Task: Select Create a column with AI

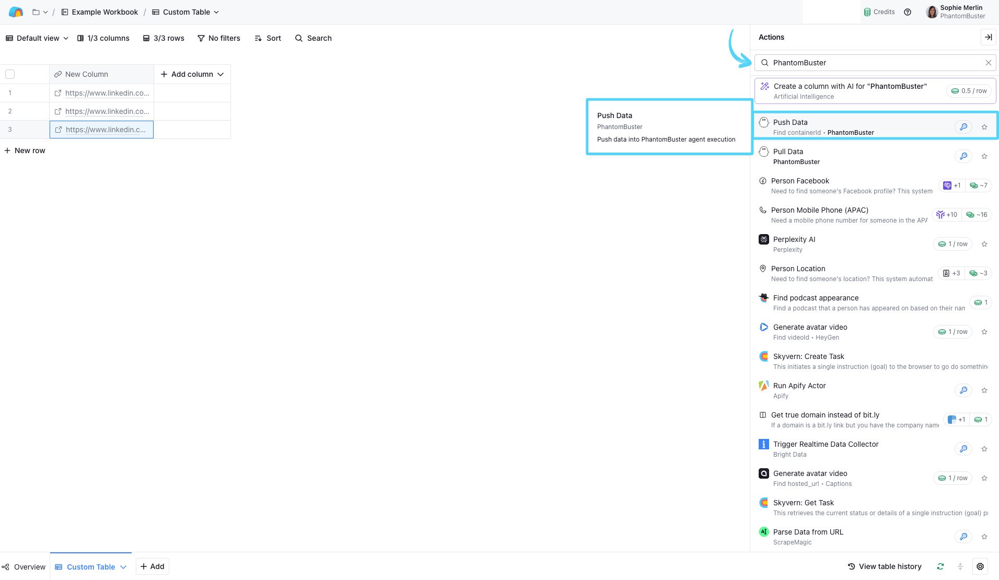Action: 875,91
